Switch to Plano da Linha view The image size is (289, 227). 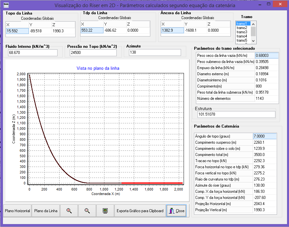(46, 211)
